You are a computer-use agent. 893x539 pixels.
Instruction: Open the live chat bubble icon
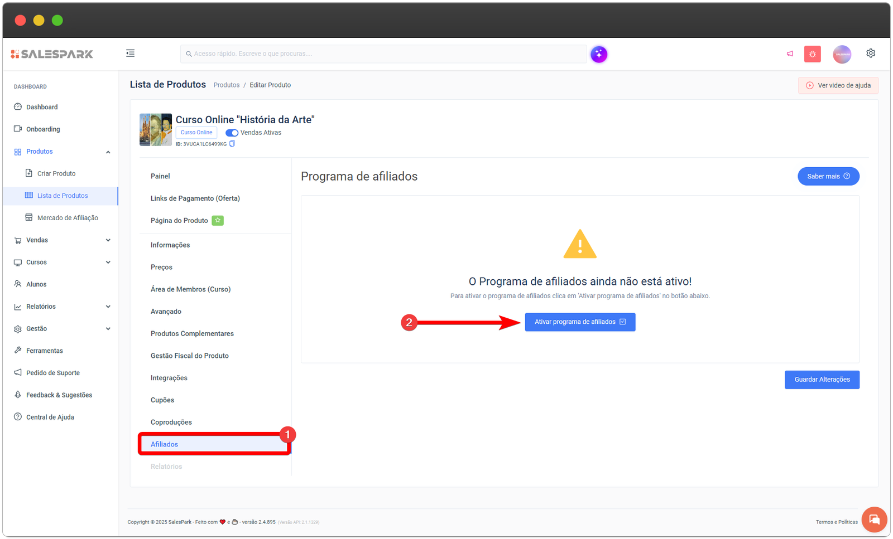pos(874,519)
